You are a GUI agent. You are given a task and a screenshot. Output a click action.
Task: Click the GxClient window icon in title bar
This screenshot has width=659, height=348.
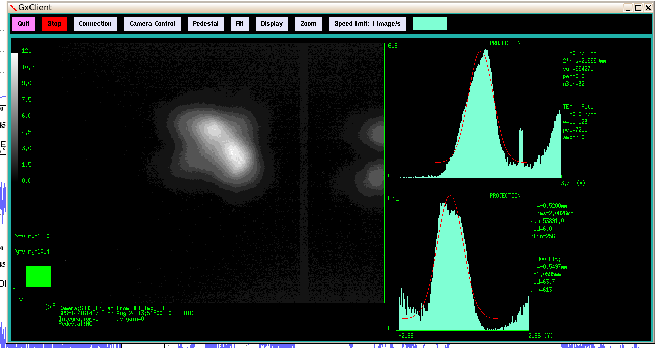pos(13,8)
